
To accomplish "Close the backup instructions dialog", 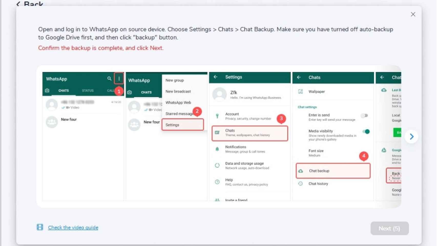I will coord(413,14).
